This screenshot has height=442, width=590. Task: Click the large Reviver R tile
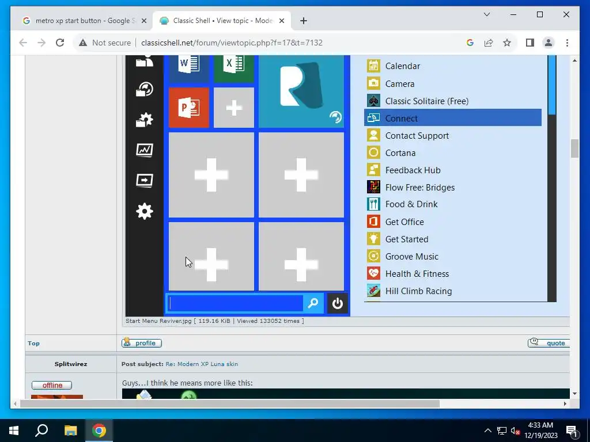(301, 92)
